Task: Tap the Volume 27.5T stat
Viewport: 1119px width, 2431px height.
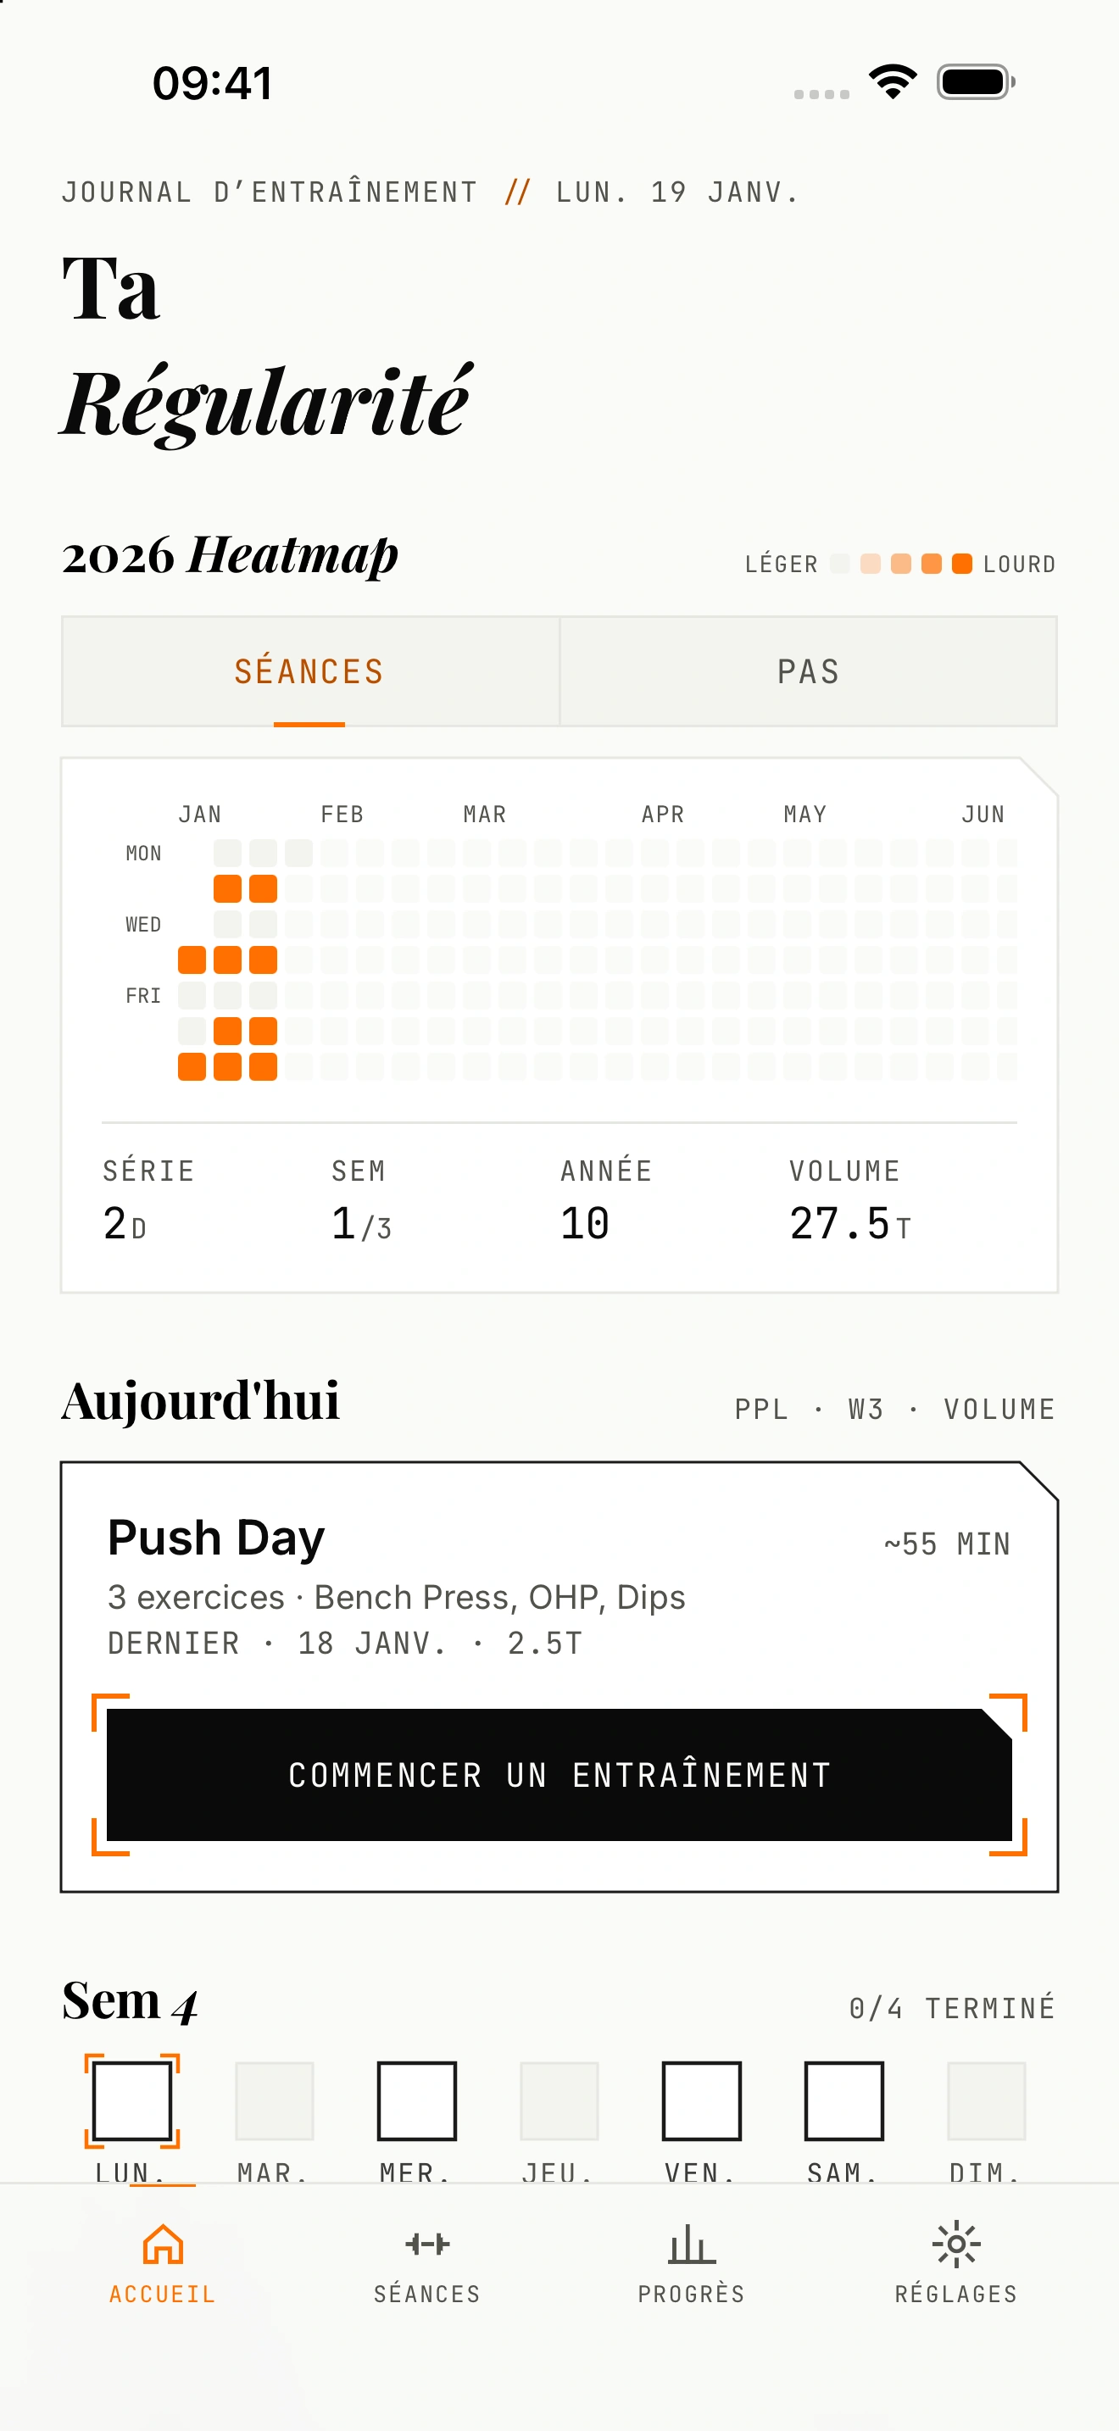Action: [x=850, y=1200]
